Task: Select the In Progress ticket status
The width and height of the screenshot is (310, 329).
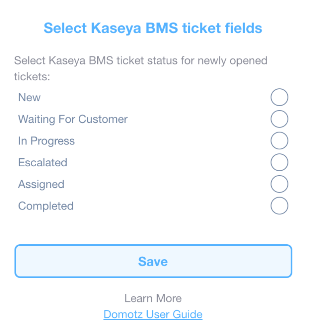Action: click(x=279, y=140)
